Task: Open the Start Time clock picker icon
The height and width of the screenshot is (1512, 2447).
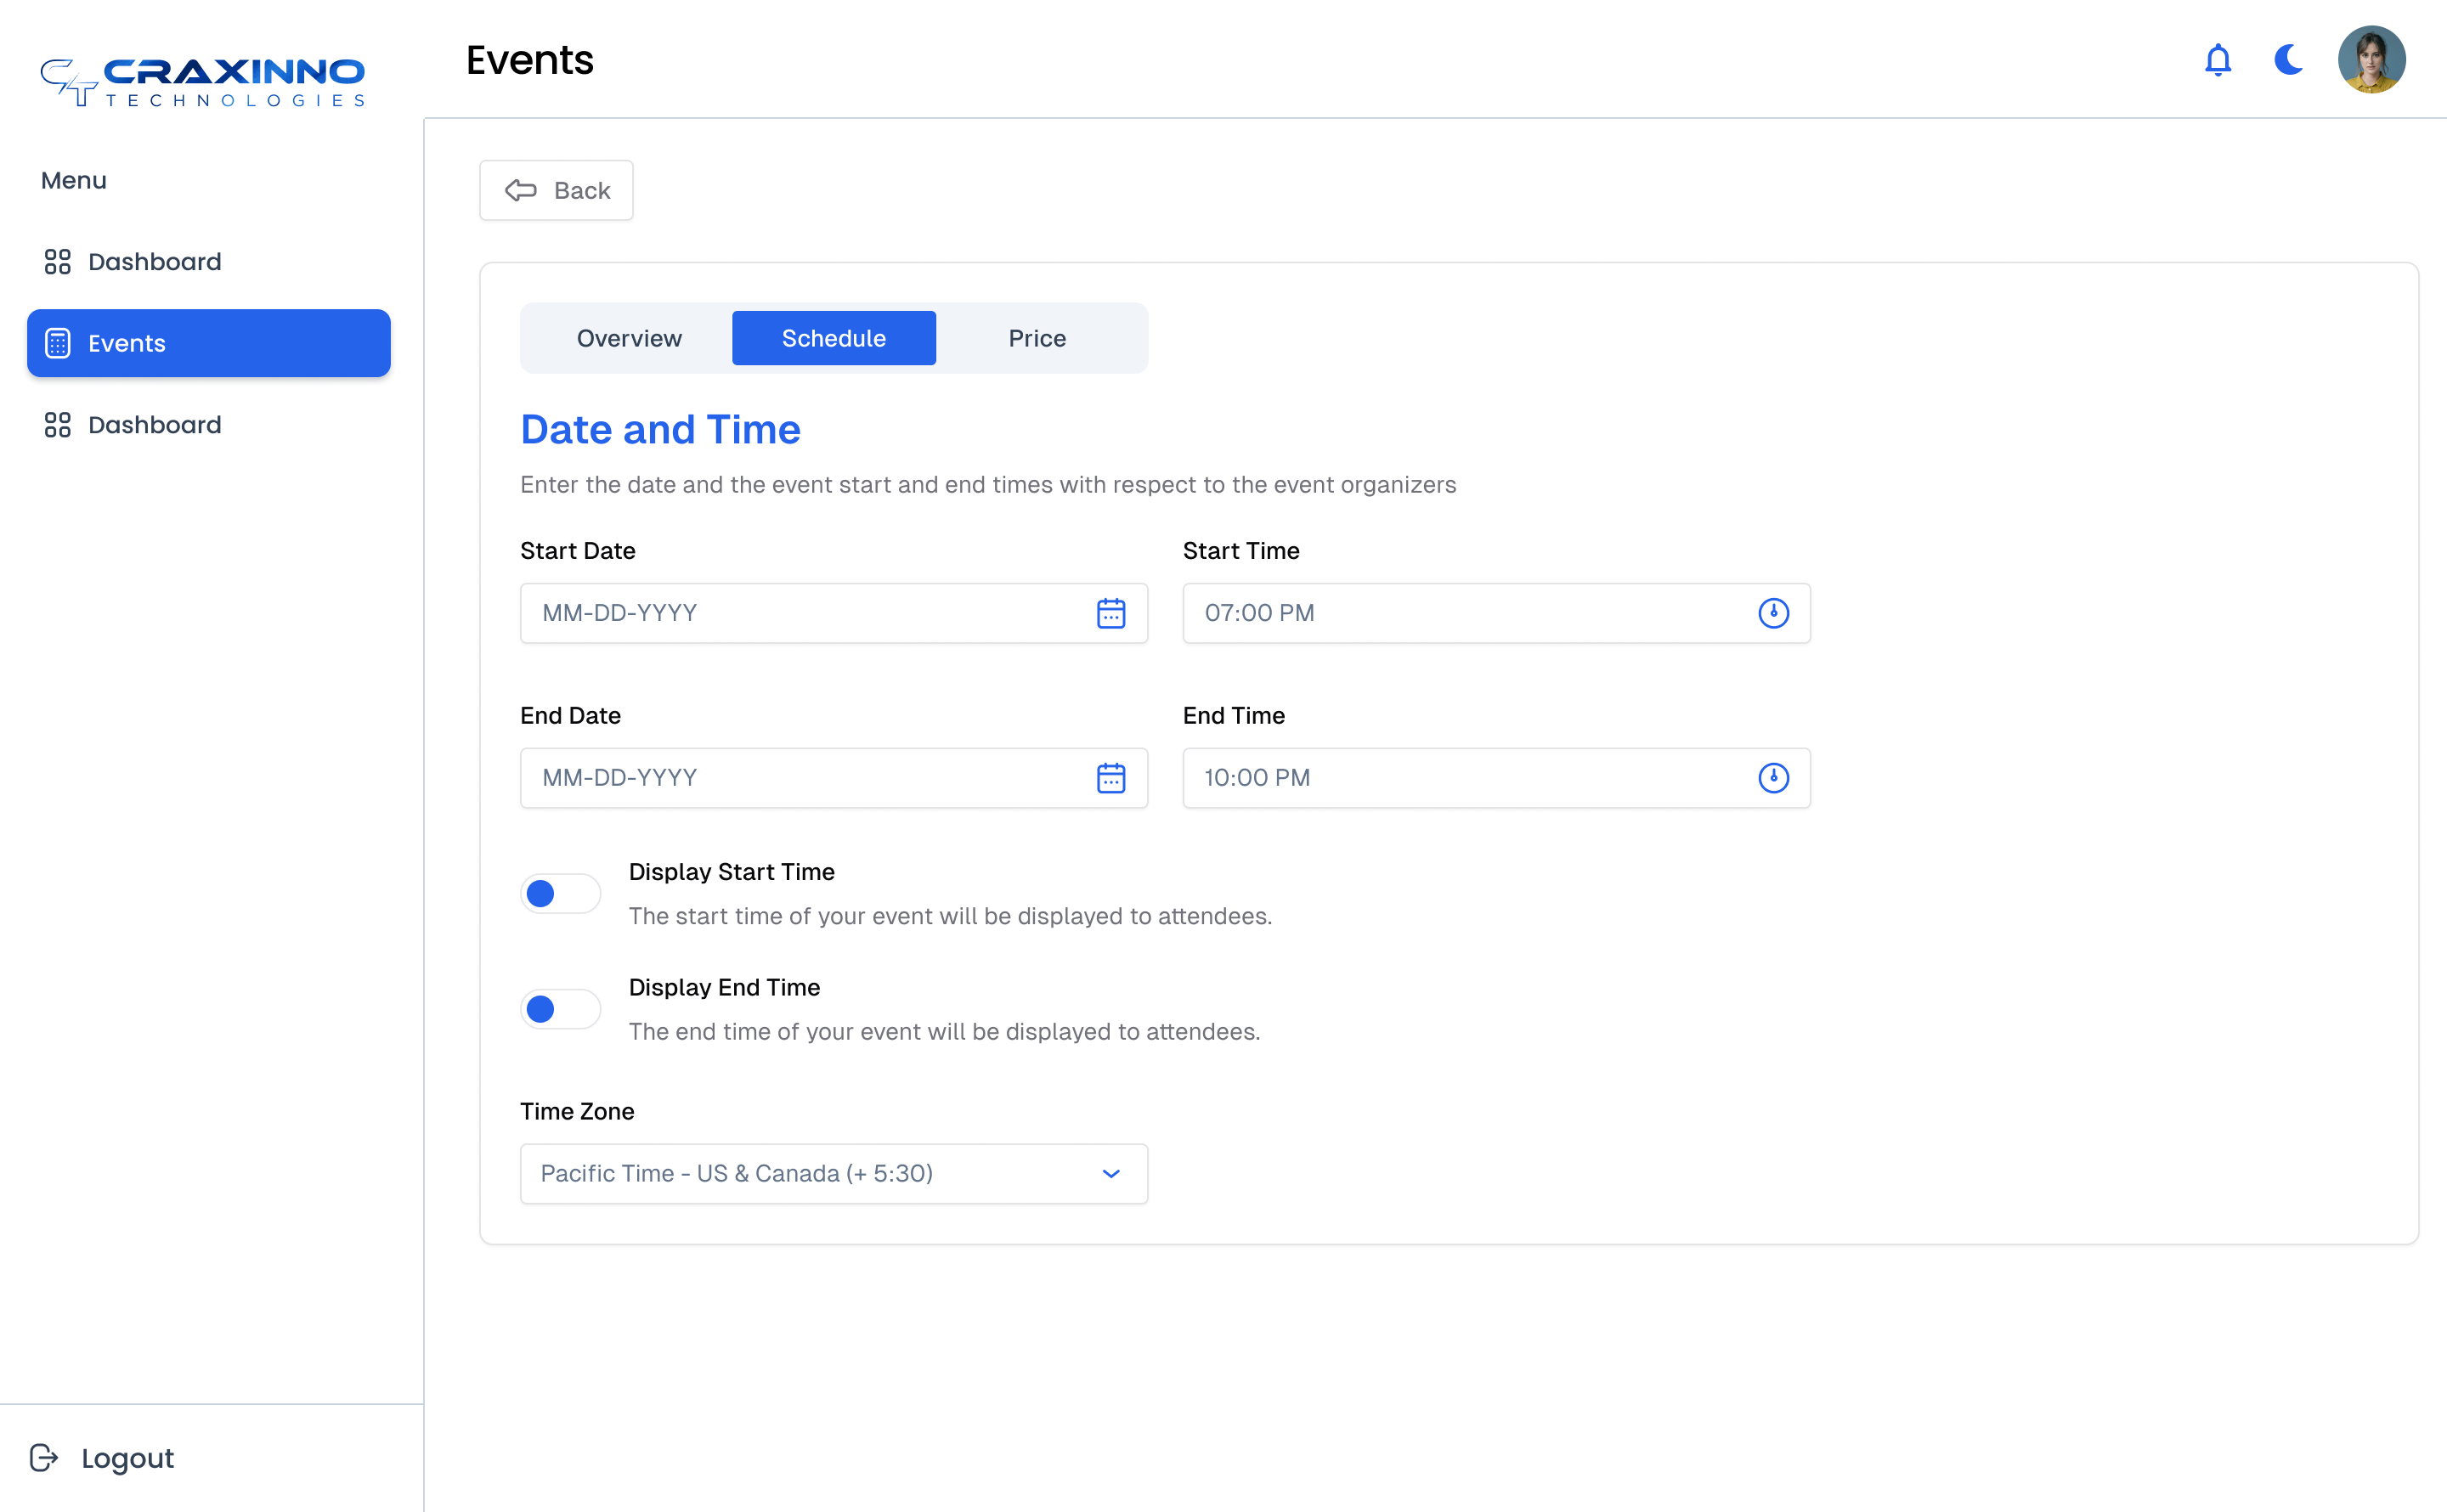Action: pos(1773,613)
